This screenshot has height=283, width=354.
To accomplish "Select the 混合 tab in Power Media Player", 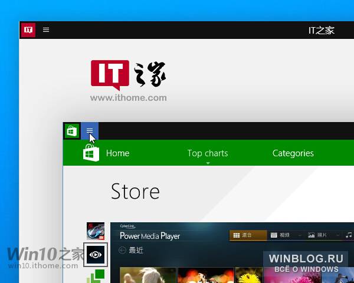I will coord(248,235).
